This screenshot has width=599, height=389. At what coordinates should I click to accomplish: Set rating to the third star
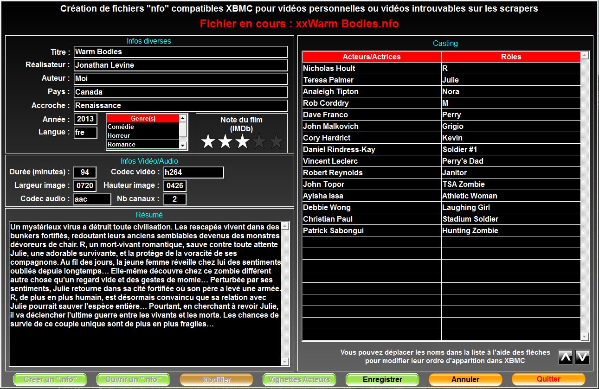242,141
